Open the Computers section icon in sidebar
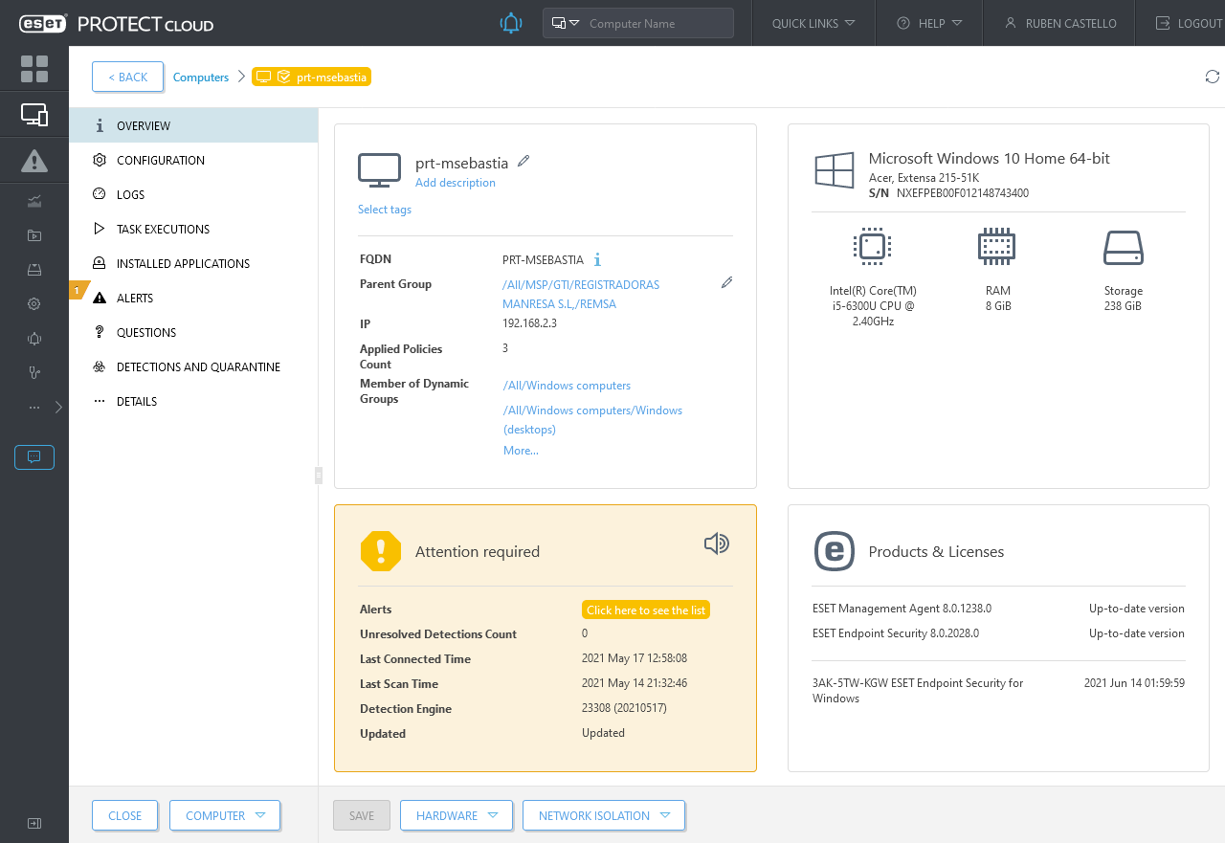 tap(34, 115)
